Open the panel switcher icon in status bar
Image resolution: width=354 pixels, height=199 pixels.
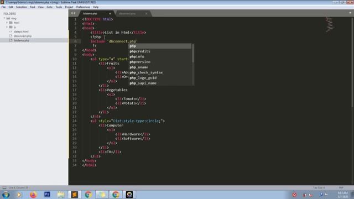tap(4, 187)
